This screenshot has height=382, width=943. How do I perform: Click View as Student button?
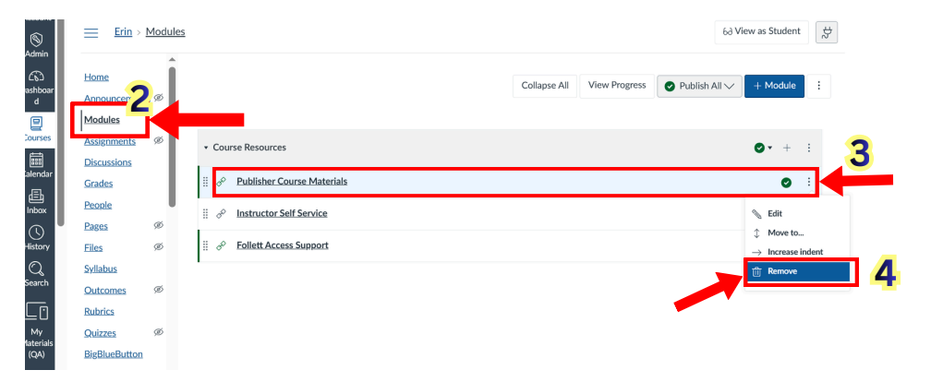[x=761, y=31]
